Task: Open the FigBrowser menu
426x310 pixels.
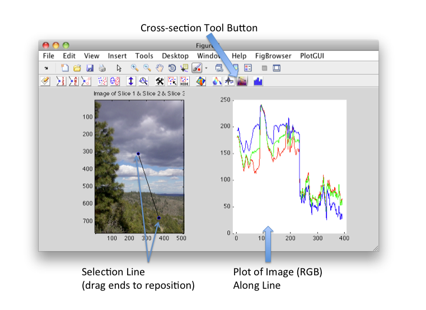Action: 273,56
